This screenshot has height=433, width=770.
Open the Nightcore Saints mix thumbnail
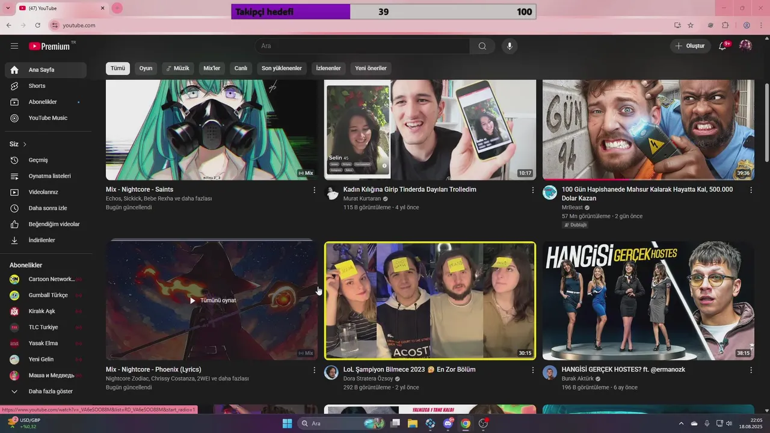tap(212, 130)
